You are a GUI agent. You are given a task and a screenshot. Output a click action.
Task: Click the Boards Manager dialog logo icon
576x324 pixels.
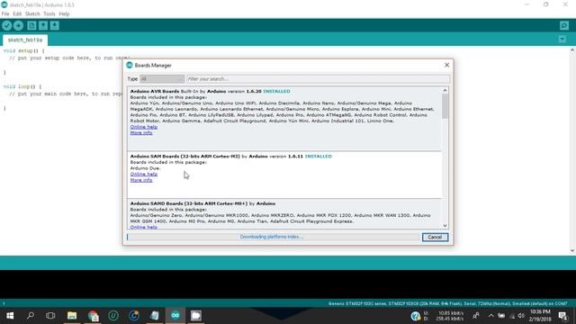click(x=130, y=65)
